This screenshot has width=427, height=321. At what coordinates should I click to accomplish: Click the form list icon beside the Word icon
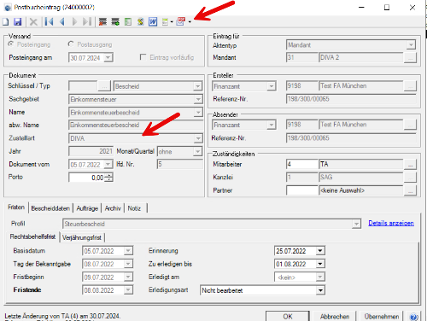pyautogui.click(x=165, y=22)
